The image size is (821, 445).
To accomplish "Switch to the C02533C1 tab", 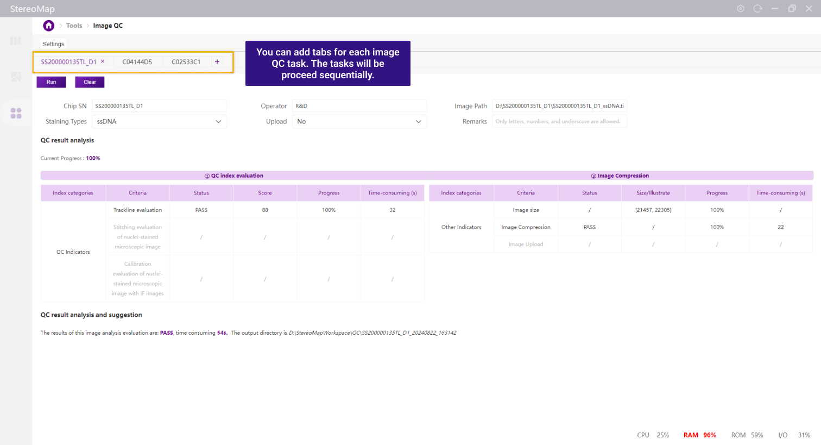I will (186, 62).
